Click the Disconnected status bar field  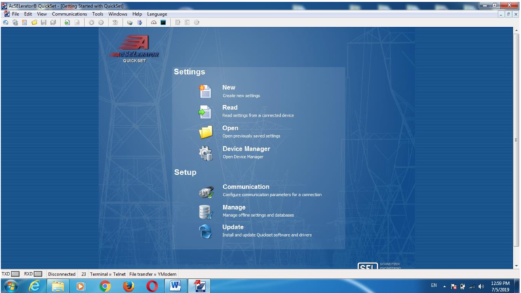click(62, 274)
